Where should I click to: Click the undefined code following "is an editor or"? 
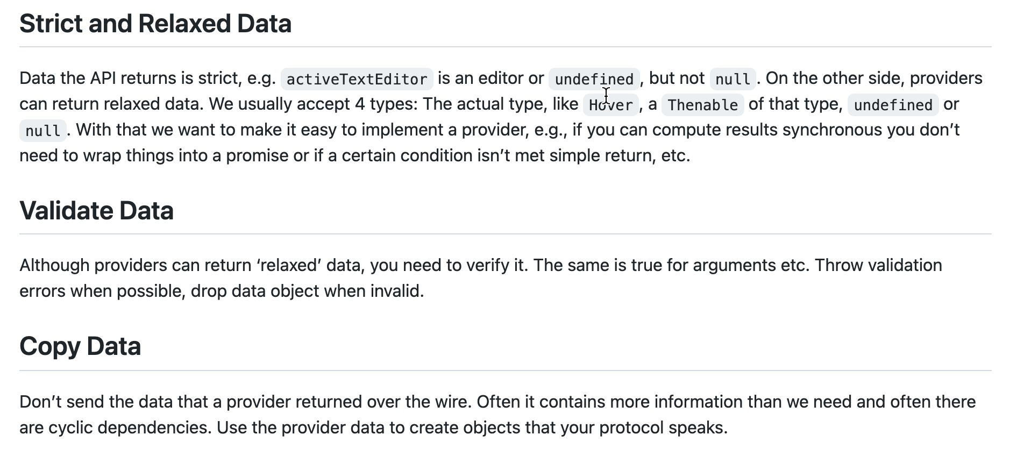click(594, 79)
